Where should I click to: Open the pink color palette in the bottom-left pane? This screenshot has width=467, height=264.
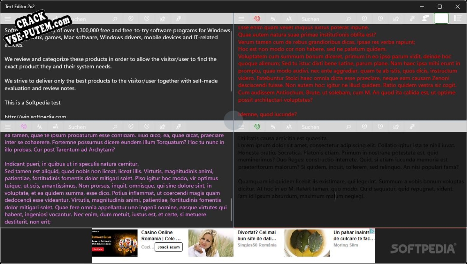[x=23, y=127]
